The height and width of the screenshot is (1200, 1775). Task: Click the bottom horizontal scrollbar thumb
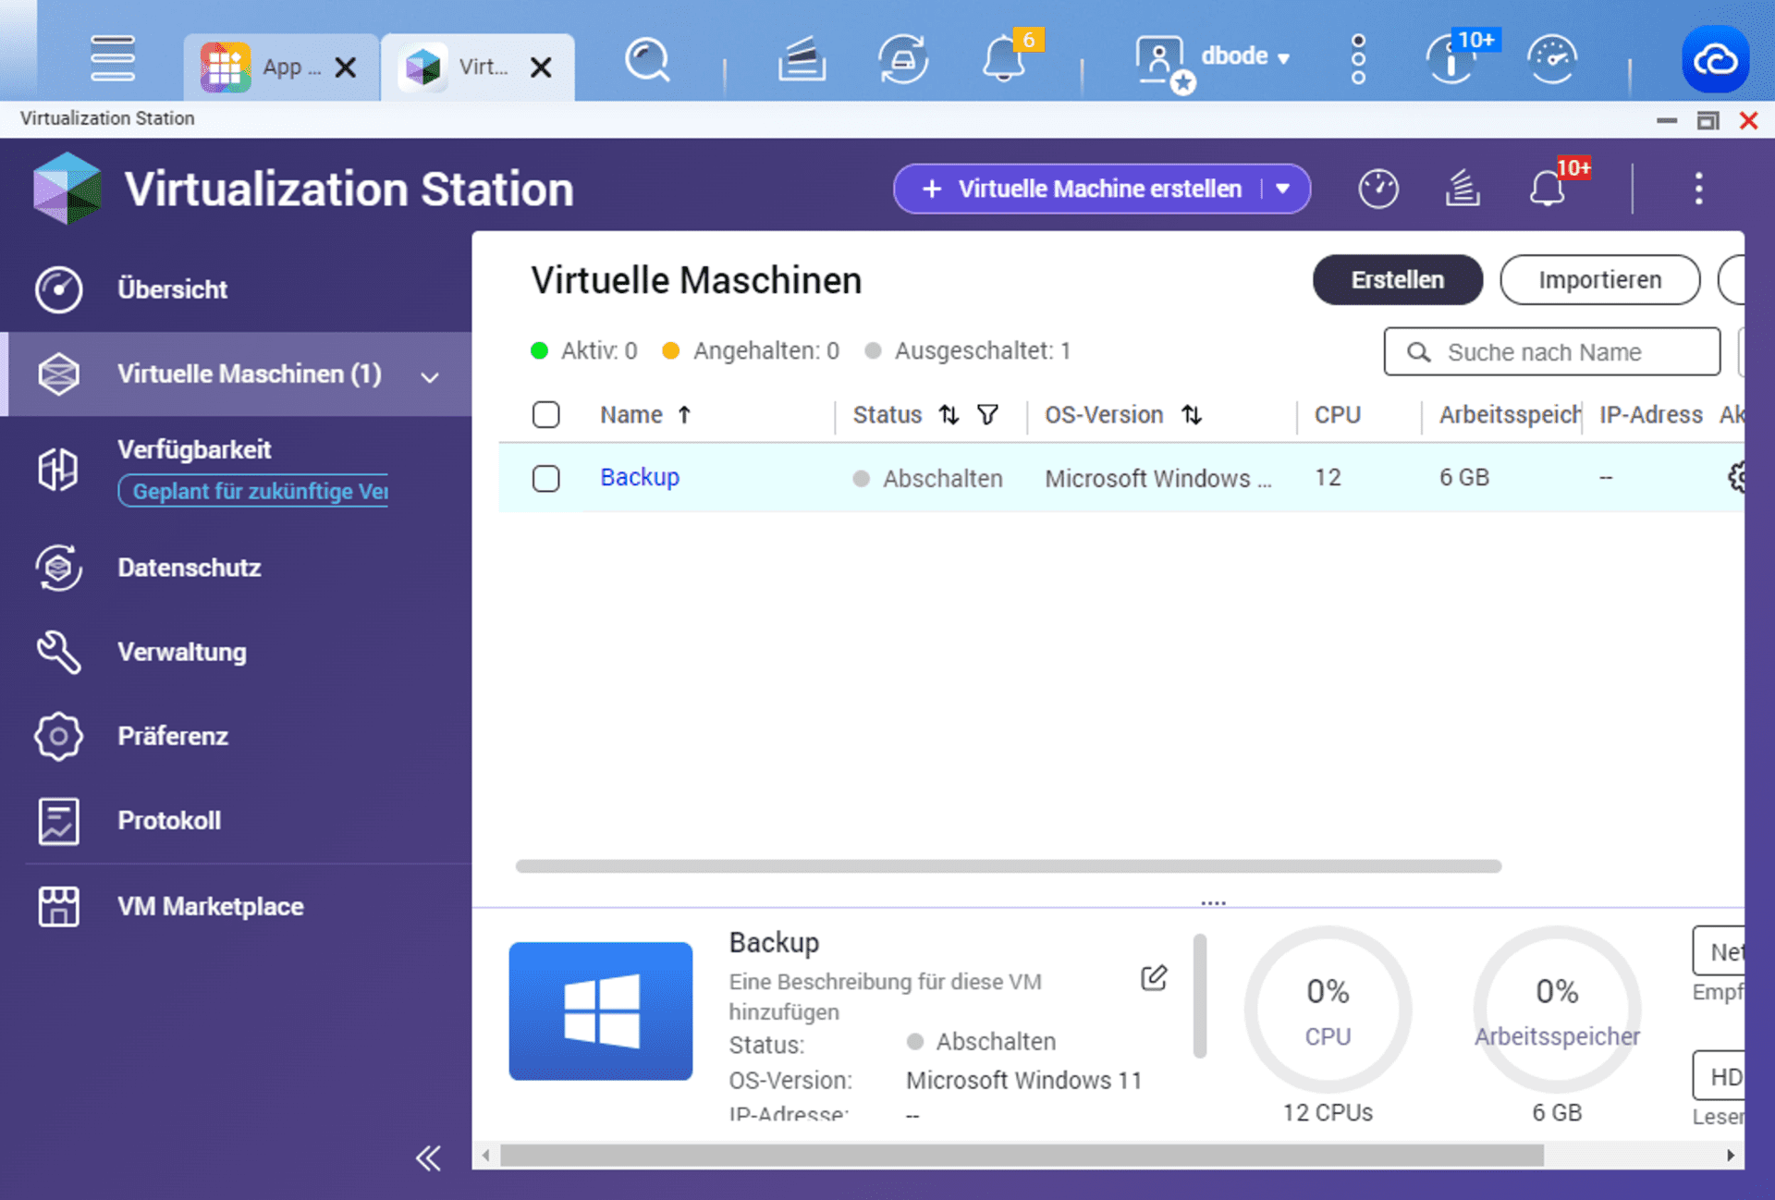click(1022, 1155)
